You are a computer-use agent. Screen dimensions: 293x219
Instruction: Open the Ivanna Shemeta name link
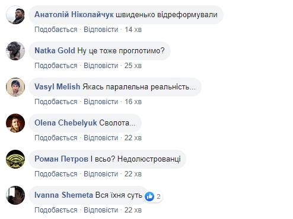click(63, 195)
